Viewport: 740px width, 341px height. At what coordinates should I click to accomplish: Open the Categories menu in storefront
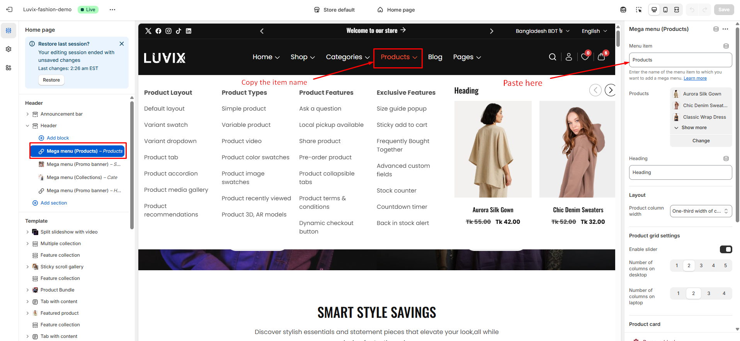[347, 57]
